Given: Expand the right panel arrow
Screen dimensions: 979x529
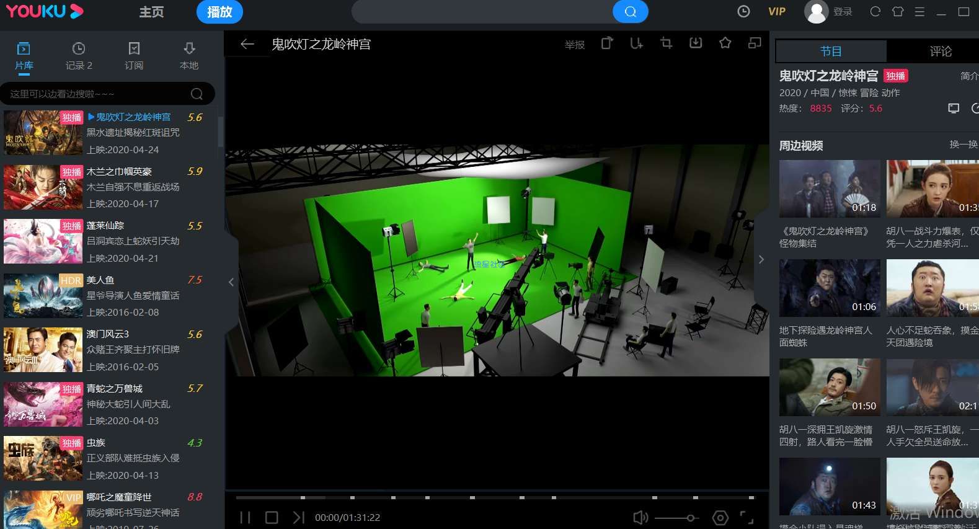Looking at the screenshot, I should coord(761,259).
